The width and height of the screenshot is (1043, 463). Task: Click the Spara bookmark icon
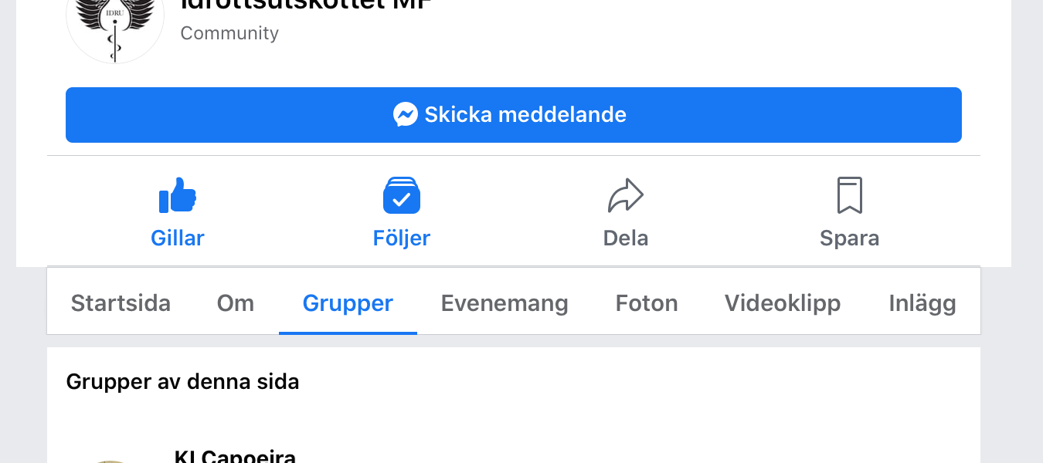point(850,195)
